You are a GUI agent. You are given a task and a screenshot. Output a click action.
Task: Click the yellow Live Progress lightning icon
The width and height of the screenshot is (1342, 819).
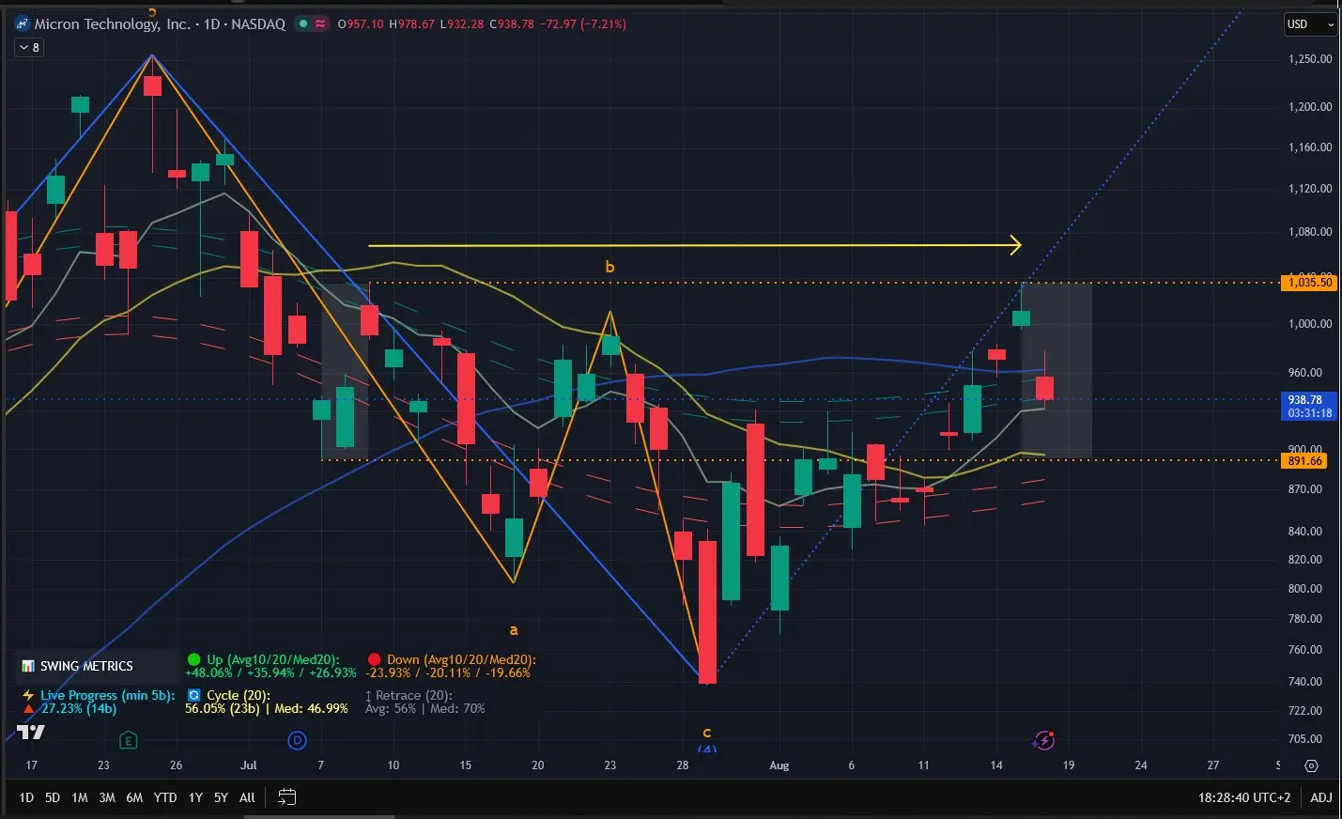pos(28,695)
